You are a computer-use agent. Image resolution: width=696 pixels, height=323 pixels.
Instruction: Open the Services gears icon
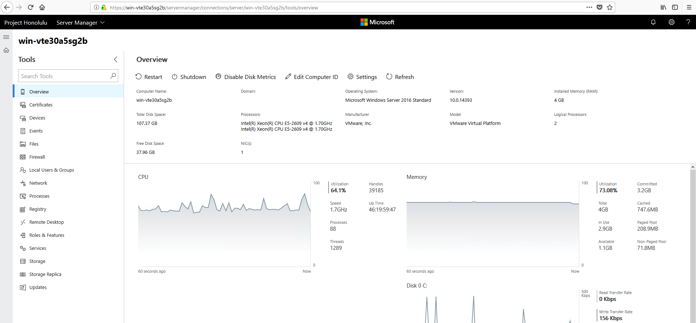23,248
